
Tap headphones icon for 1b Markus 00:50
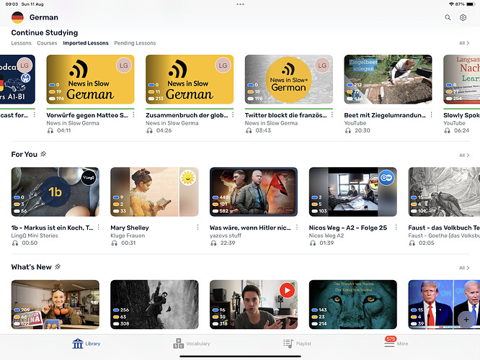click(x=15, y=243)
